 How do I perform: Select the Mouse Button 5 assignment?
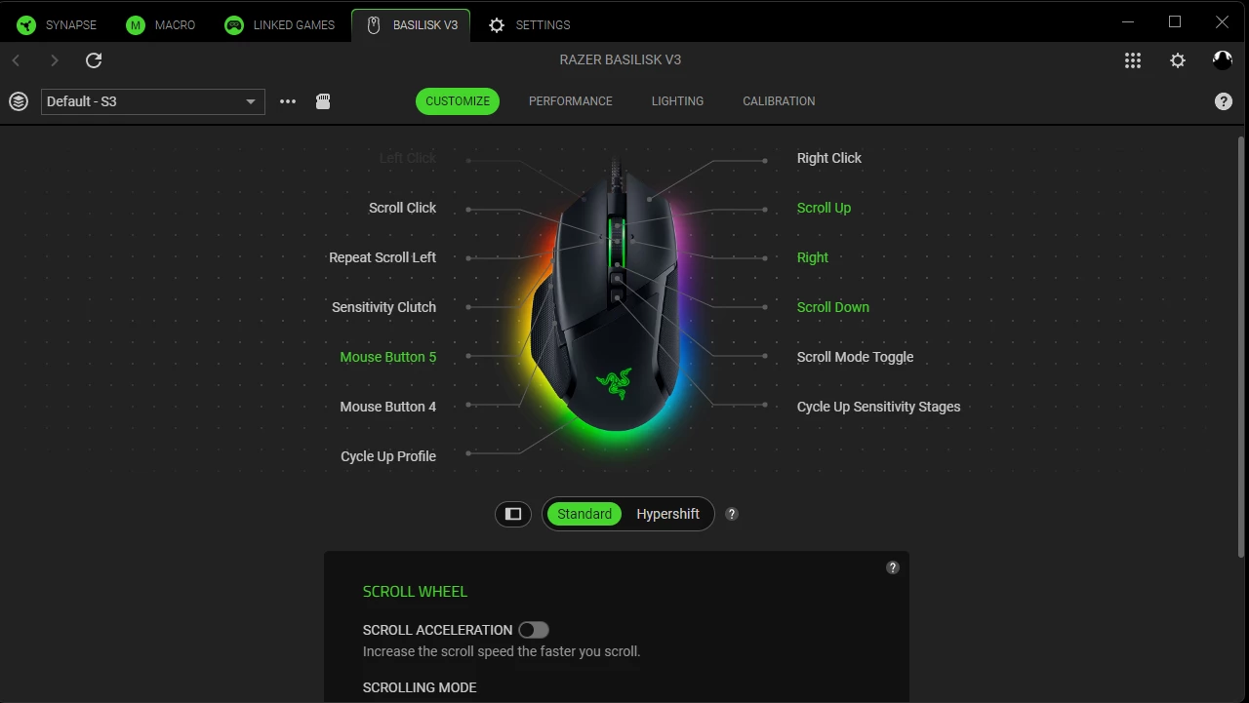[x=387, y=357]
